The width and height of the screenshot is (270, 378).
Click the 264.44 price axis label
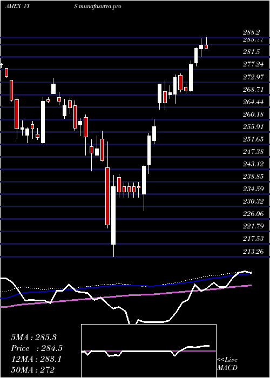click(x=253, y=102)
